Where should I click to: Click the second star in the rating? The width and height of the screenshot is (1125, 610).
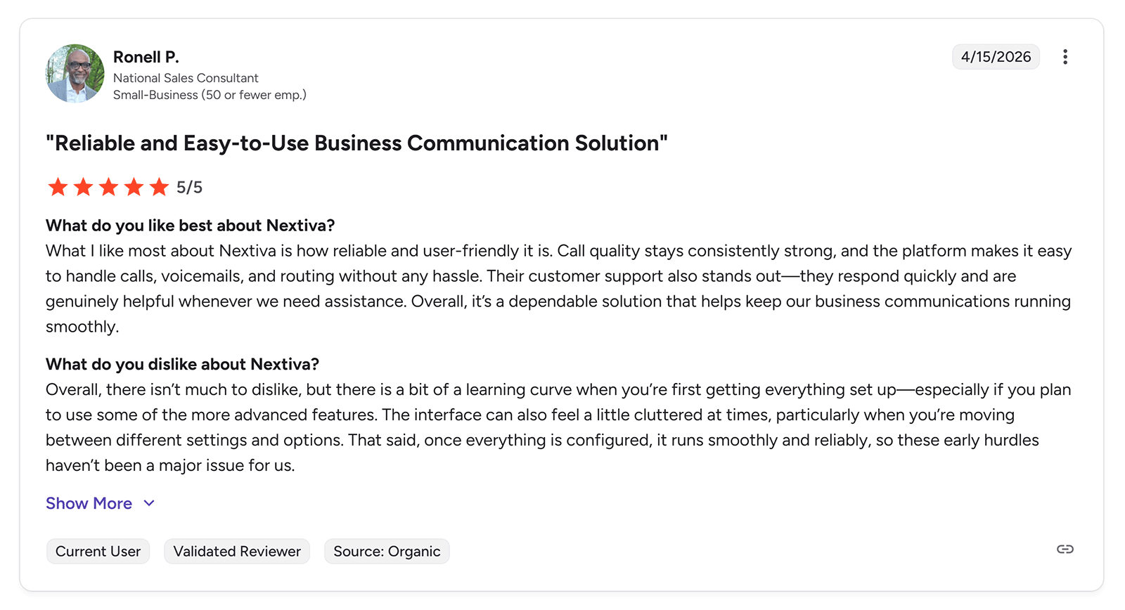click(x=83, y=187)
